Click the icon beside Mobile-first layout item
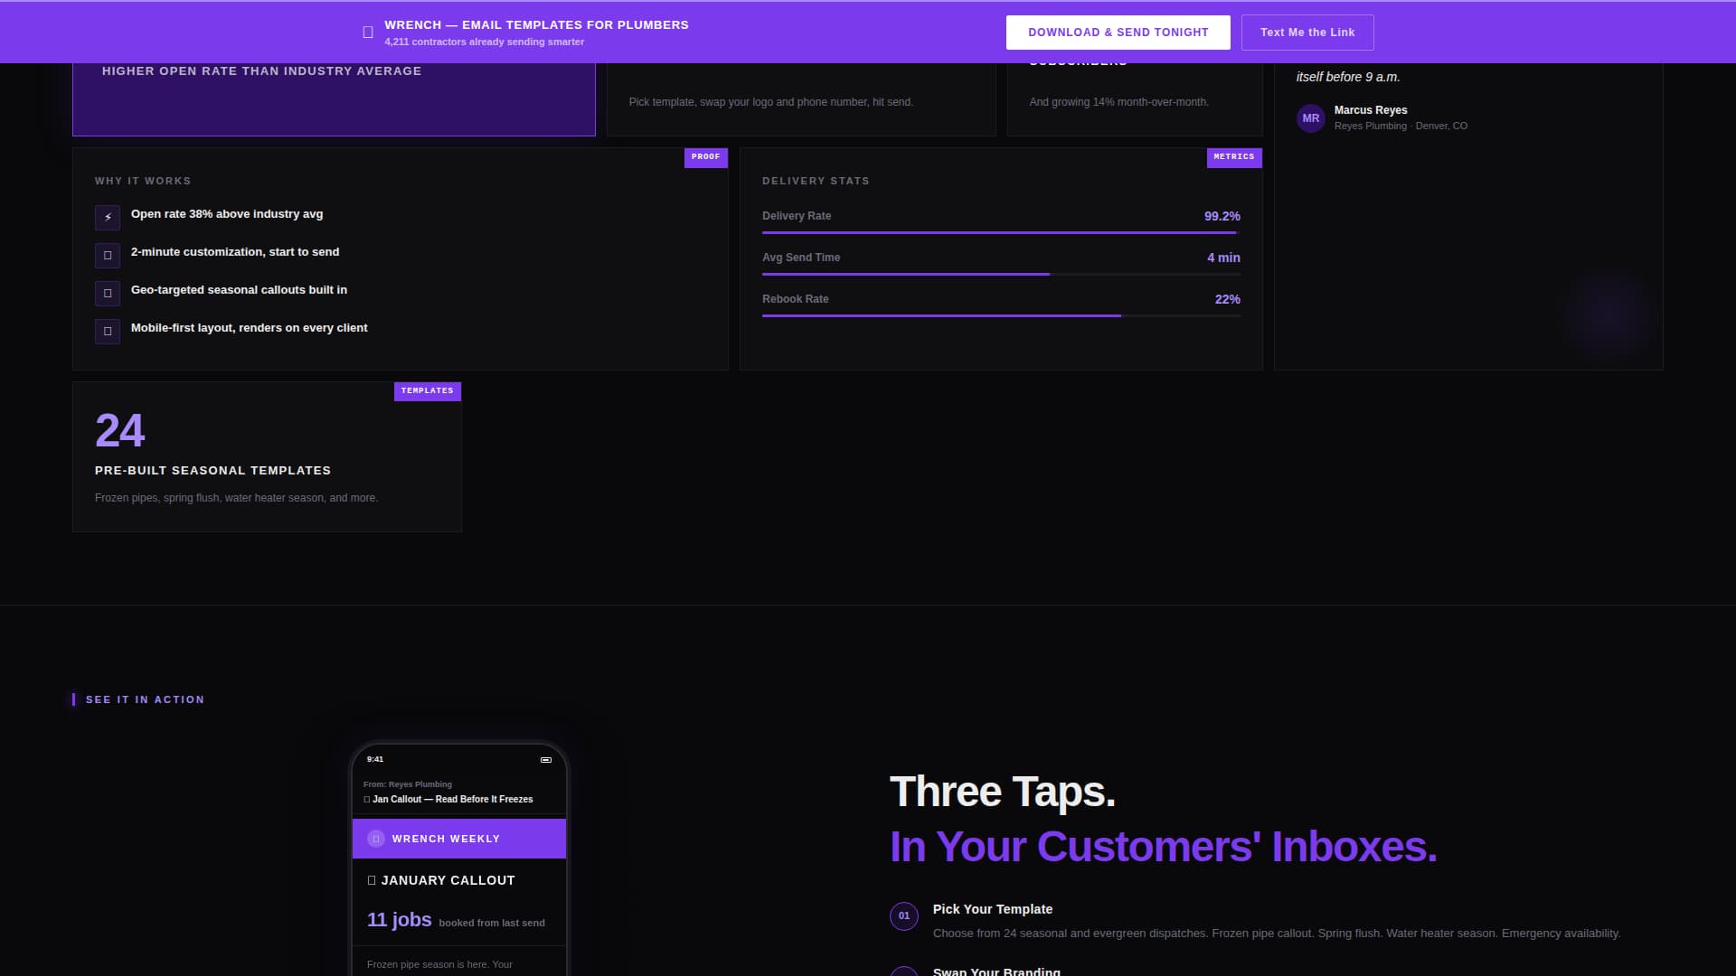1736x976 pixels. 108,331
